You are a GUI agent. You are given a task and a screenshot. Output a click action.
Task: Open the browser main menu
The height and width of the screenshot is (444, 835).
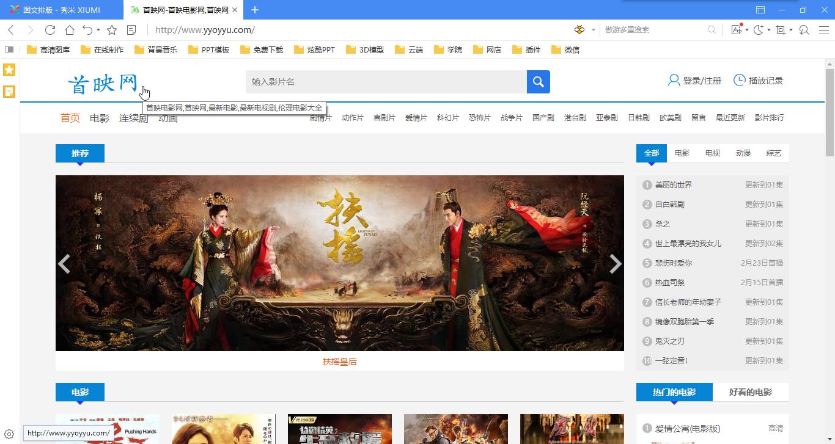823,30
